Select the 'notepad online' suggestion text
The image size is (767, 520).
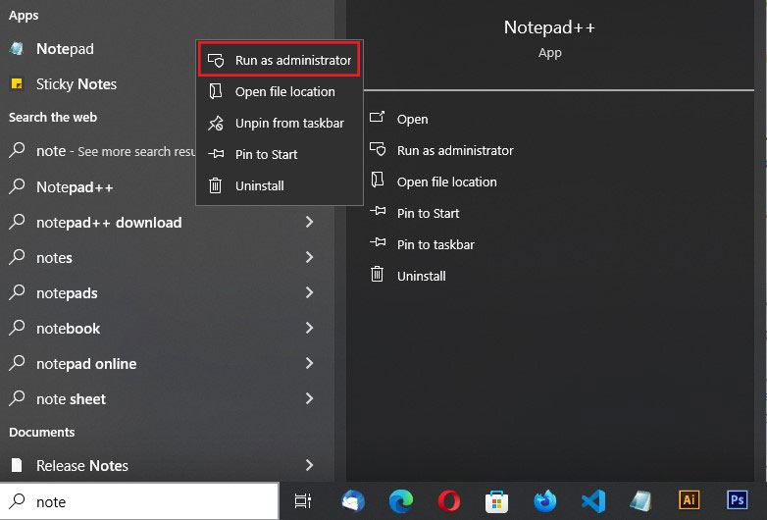(x=86, y=364)
